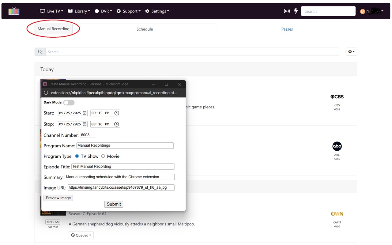Screen dimensions: 392x245
Task: Click the lightning bolt icon
Action: (x=296, y=11)
